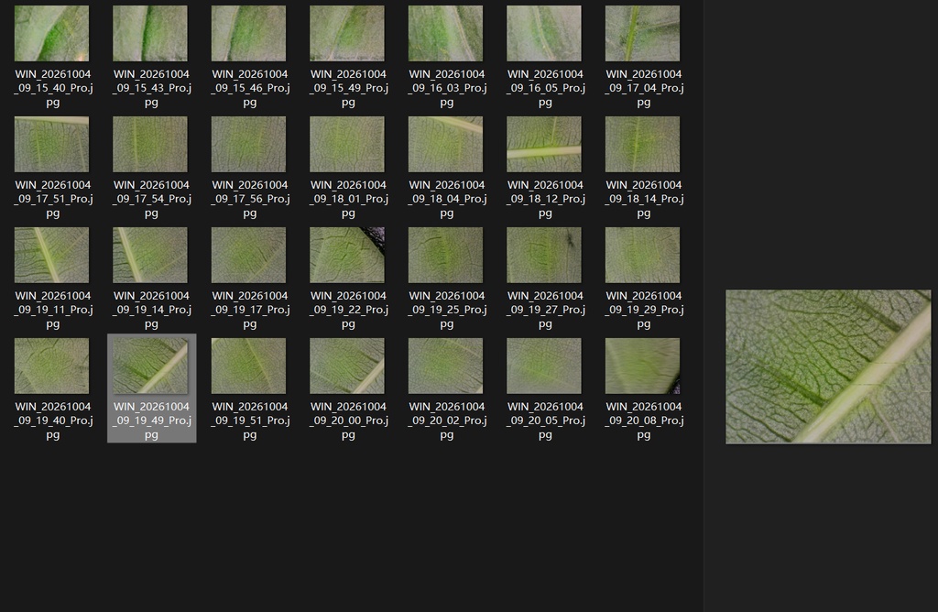
Task: Choose the WIN_20261004_09_19_14_Pro.jpg thumbnail
Action: 150,255
